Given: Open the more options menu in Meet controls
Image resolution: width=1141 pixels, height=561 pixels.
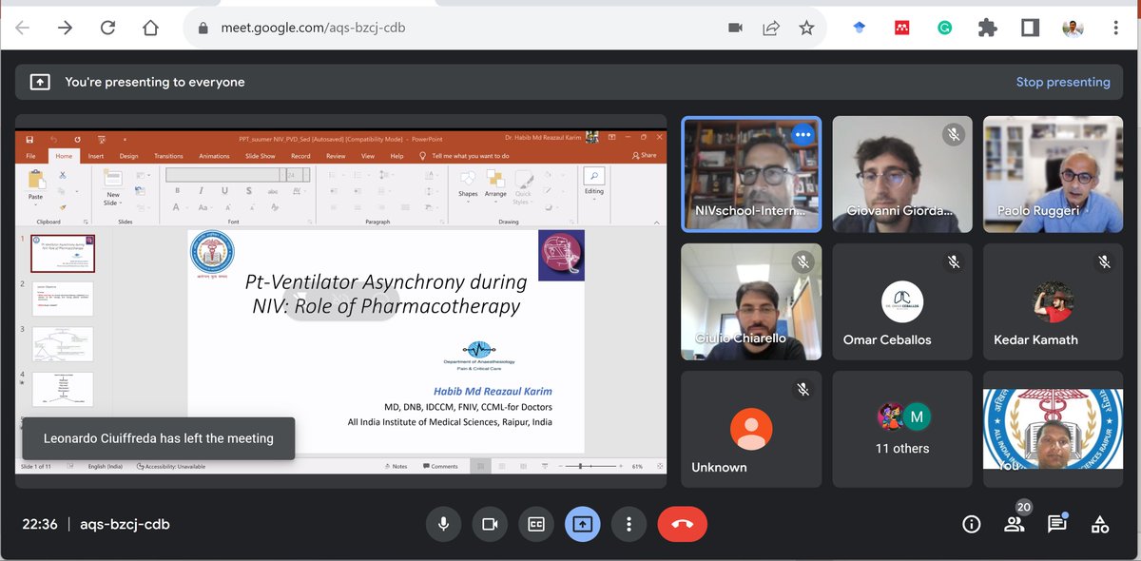Looking at the screenshot, I should tap(629, 524).
